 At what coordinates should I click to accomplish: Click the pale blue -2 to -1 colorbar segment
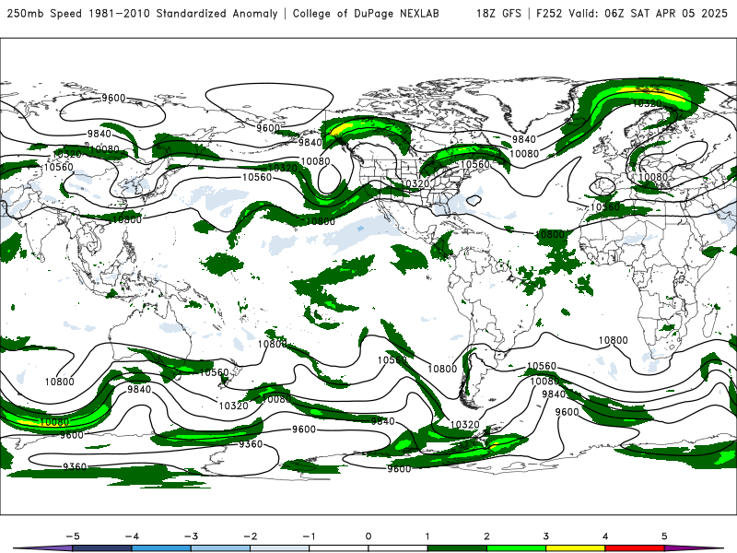(280, 548)
